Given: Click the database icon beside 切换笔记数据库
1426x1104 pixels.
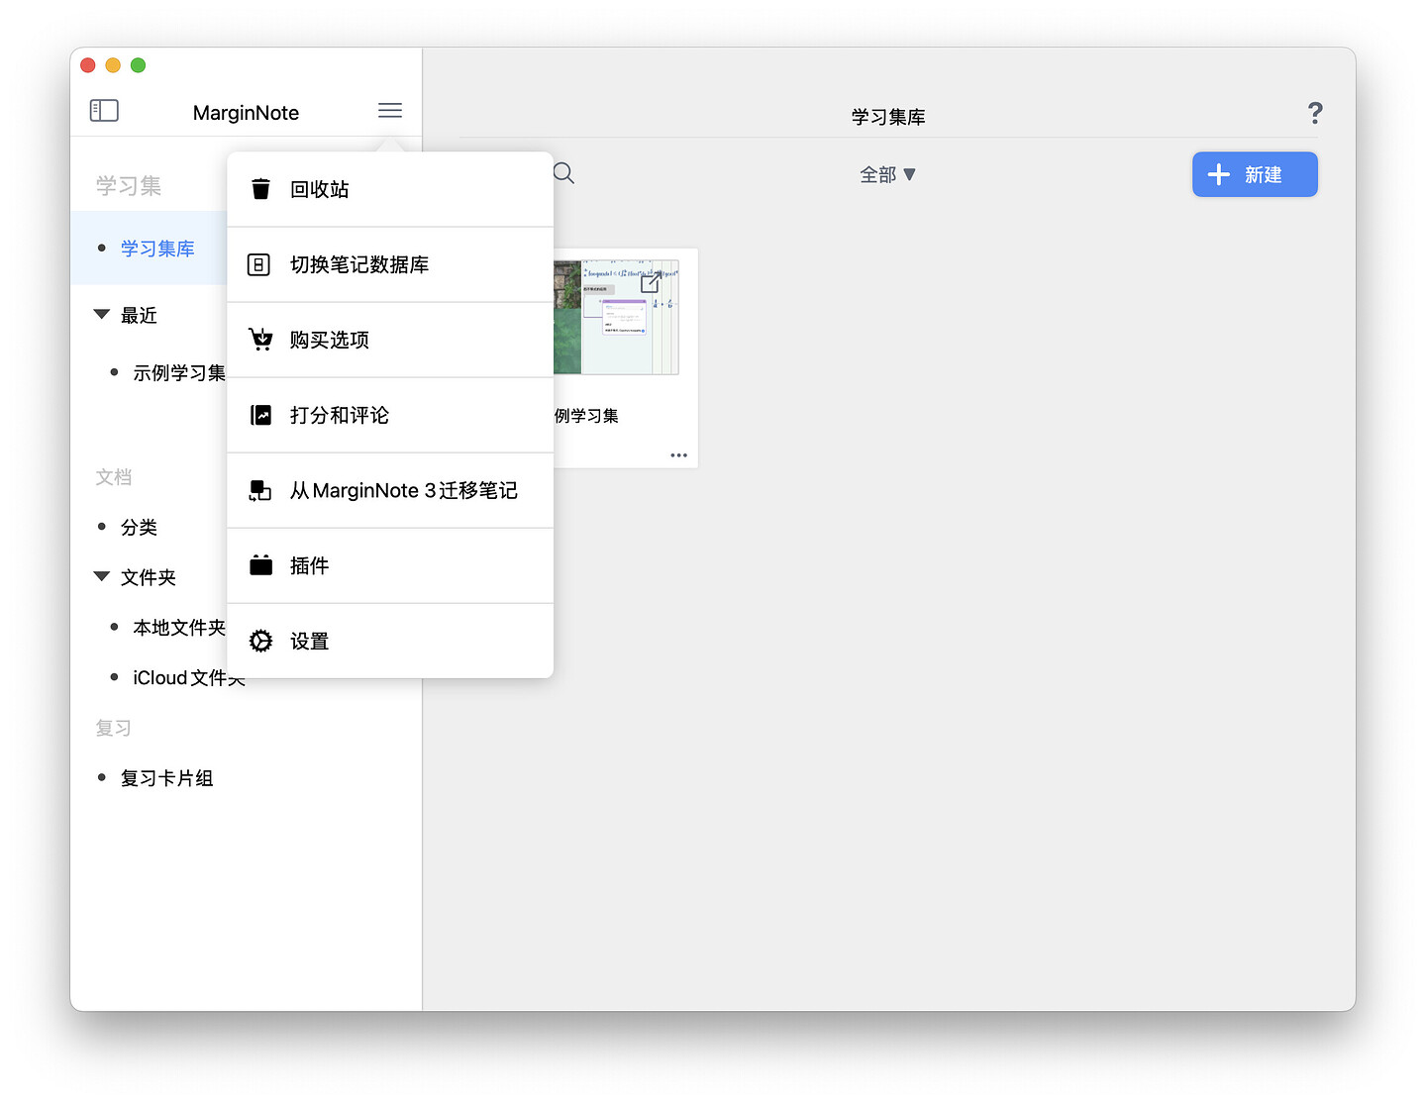Looking at the screenshot, I should pyautogui.click(x=258, y=264).
